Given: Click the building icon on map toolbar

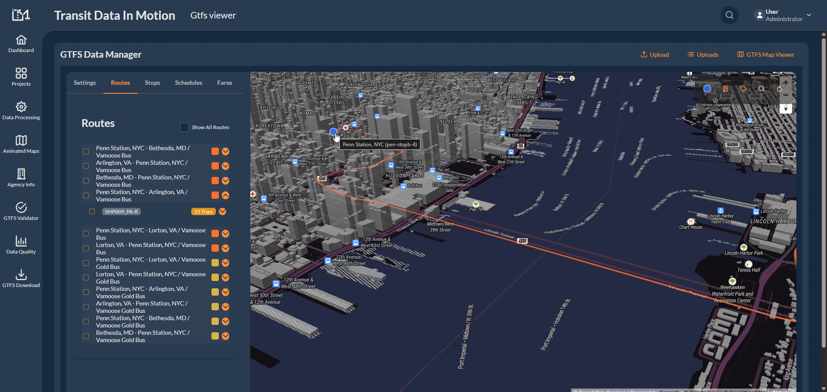Looking at the screenshot, I should pyautogui.click(x=725, y=89).
